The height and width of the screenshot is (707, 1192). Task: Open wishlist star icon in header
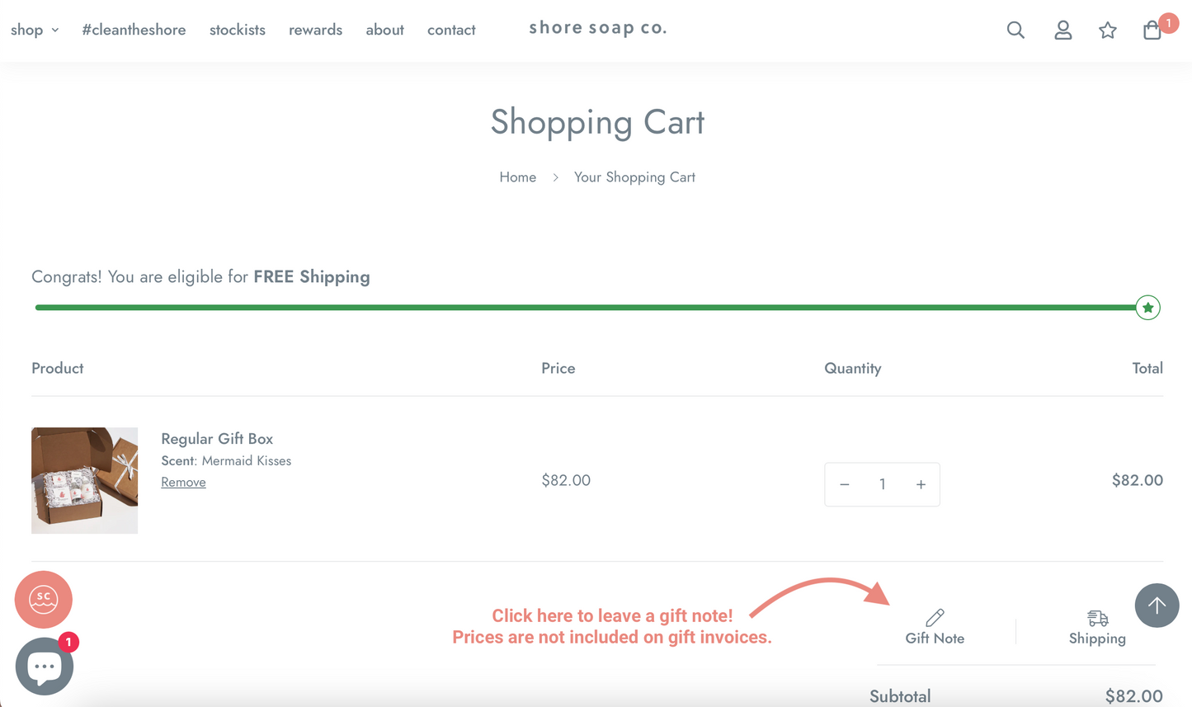[1108, 31]
